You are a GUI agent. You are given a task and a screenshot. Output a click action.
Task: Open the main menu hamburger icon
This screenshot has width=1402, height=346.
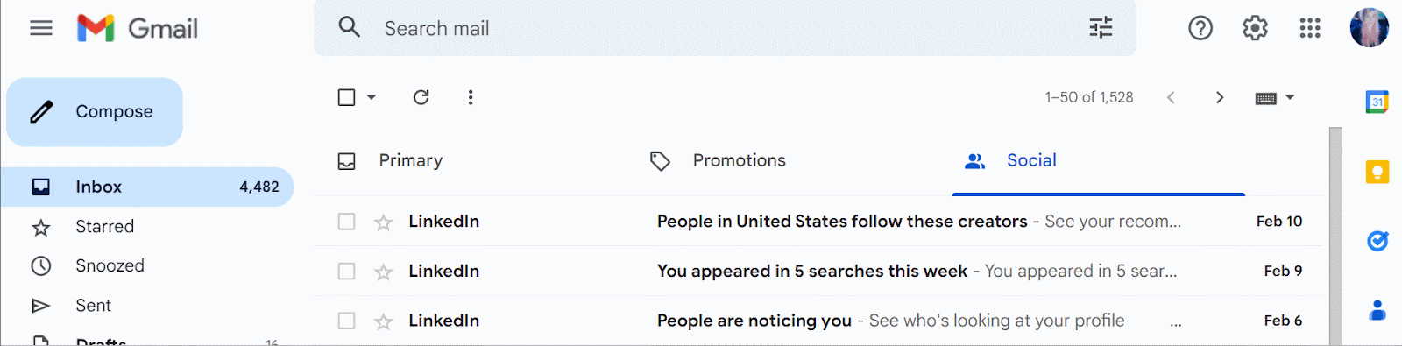click(41, 28)
